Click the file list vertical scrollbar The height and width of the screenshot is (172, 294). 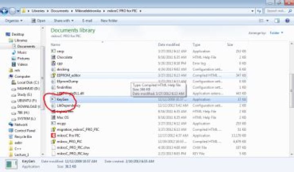pos(292,91)
